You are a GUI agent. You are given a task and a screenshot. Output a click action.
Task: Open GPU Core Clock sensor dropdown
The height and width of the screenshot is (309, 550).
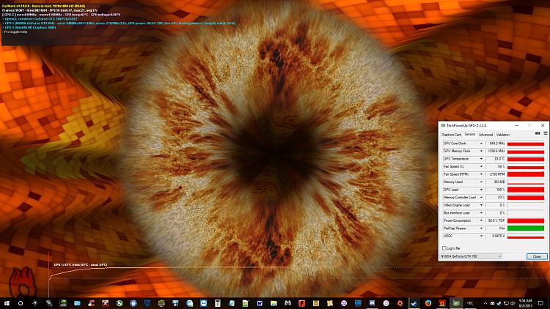(481, 144)
